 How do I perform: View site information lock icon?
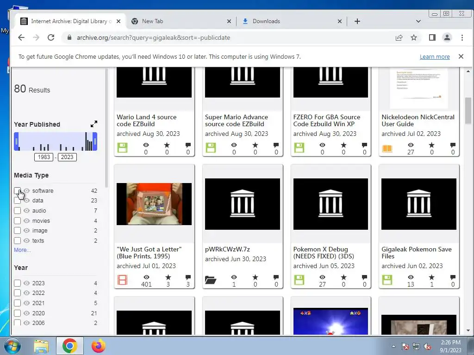(x=69, y=37)
